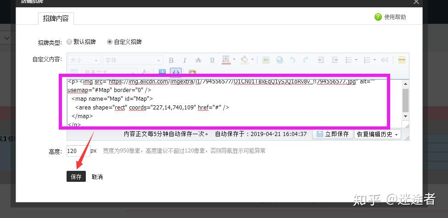Redo the last edit
The image size is (448, 218).
click(306, 60)
